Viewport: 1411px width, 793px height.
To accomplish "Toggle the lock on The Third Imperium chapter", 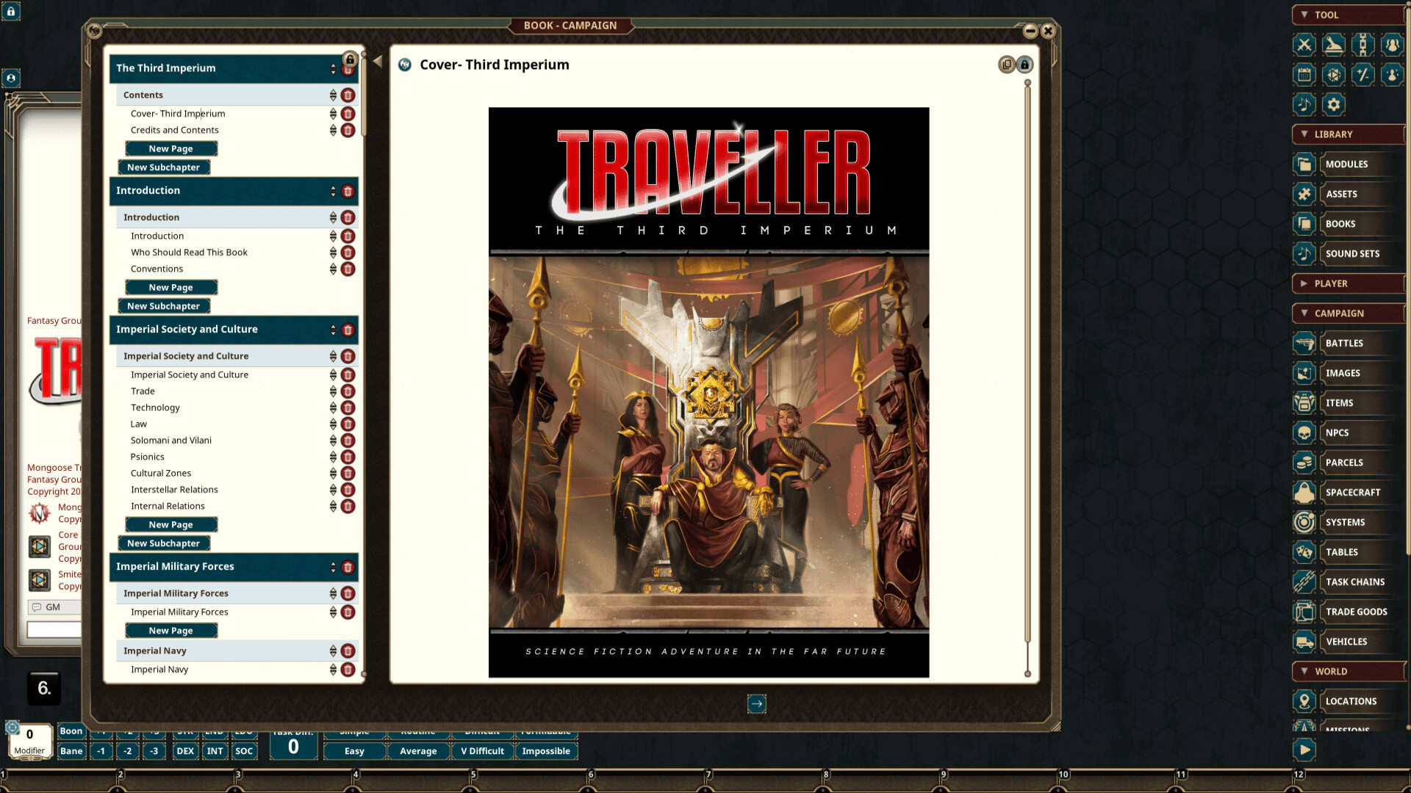I will (349, 59).
